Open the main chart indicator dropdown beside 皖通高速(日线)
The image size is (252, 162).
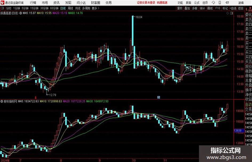(x=21, y=13)
